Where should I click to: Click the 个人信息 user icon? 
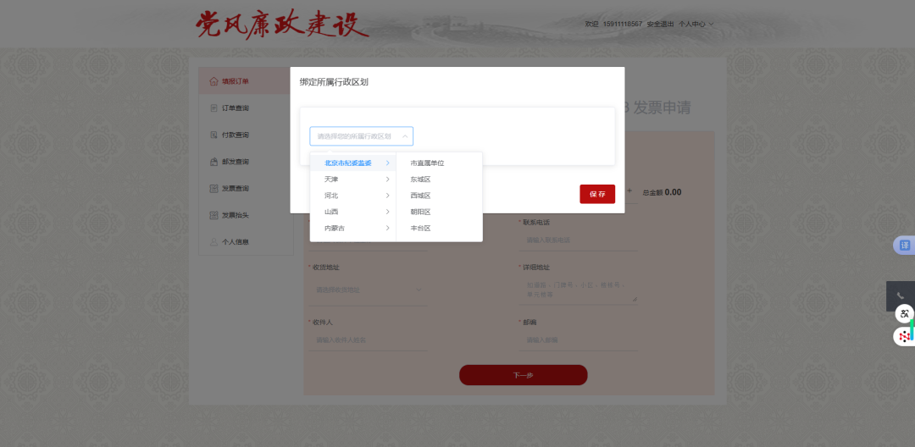[213, 242]
